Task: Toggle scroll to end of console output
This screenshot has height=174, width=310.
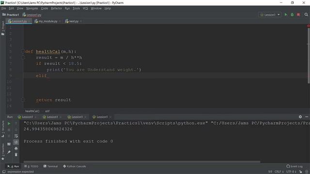Action: coord(16,142)
